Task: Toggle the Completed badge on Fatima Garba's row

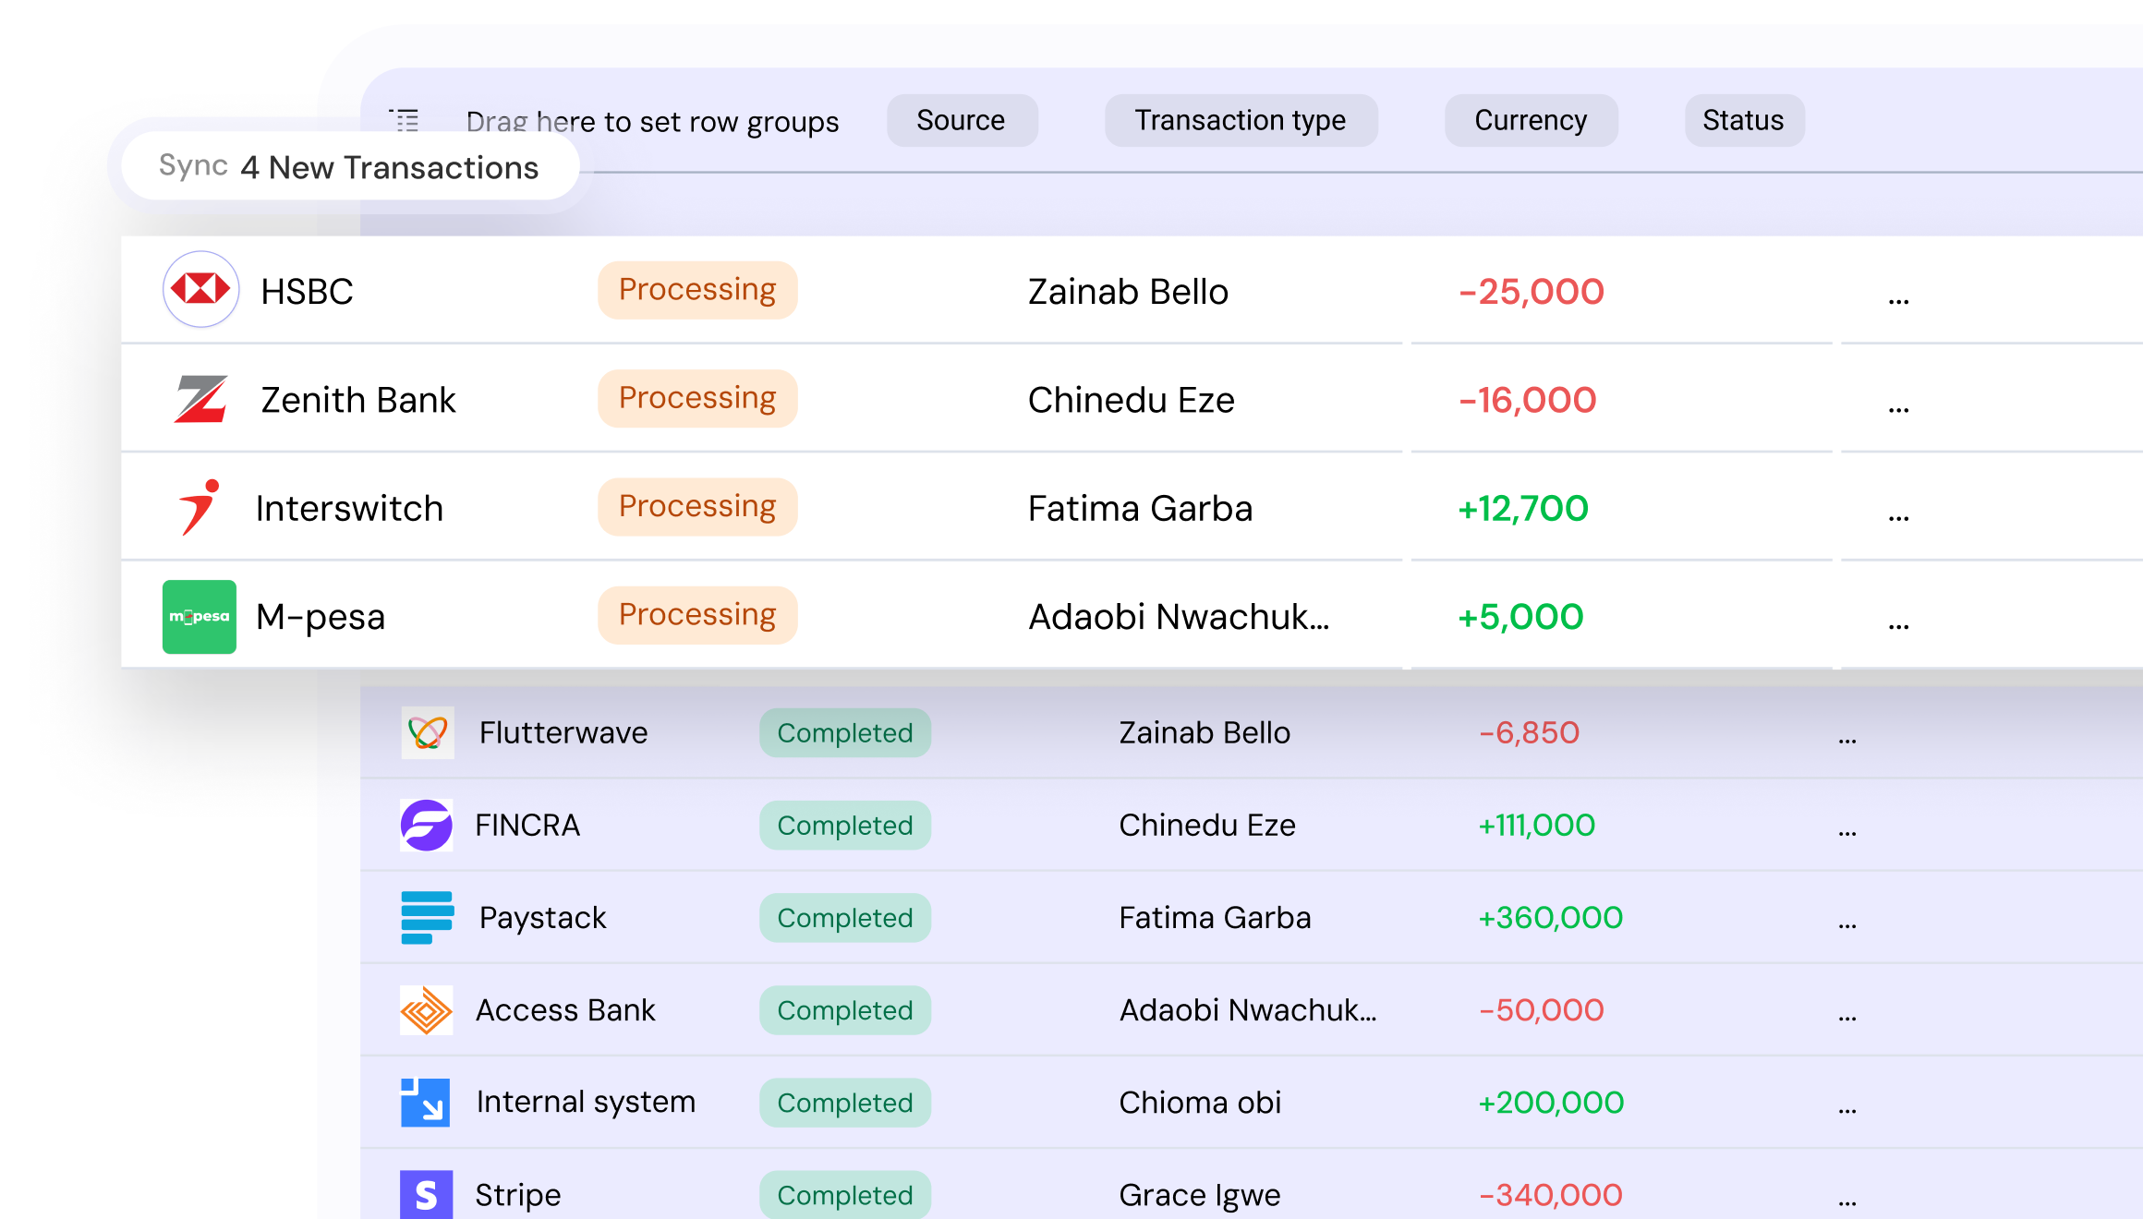Action: tap(844, 917)
